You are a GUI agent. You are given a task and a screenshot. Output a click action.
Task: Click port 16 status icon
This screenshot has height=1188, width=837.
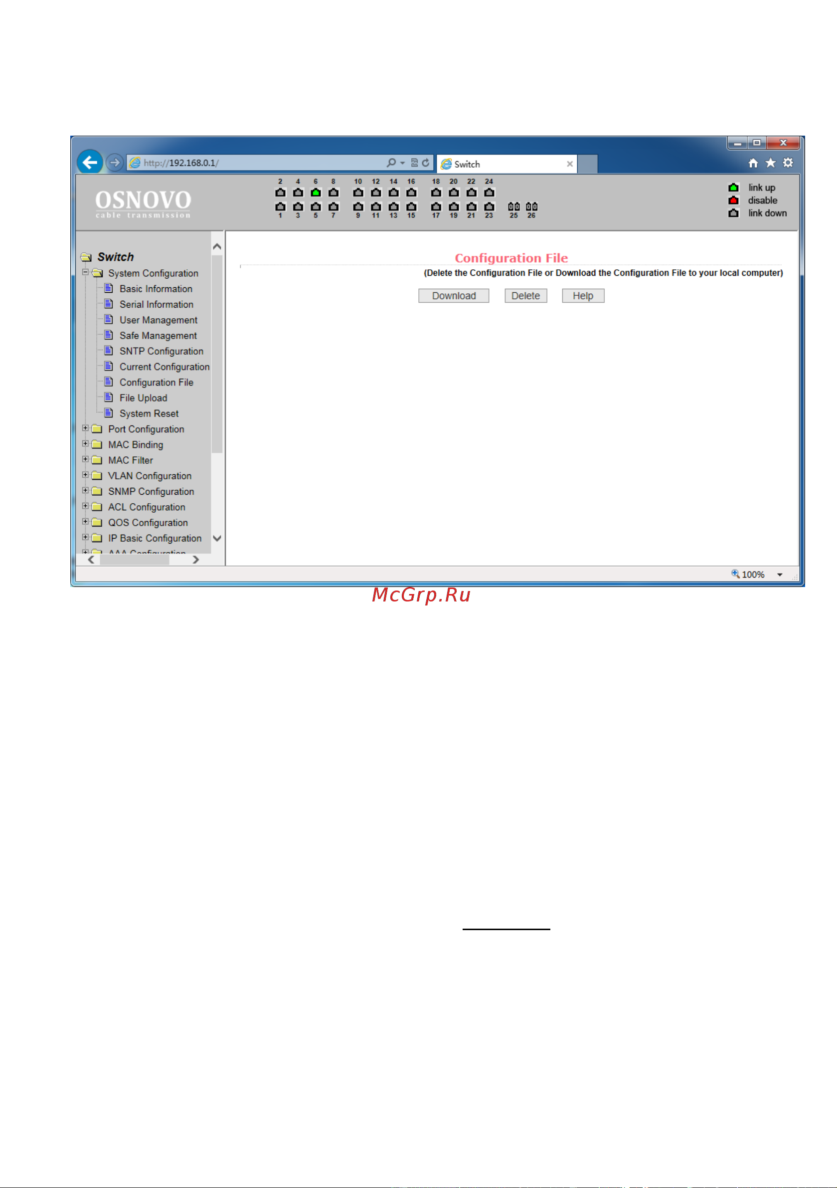click(x=411, y=193)
